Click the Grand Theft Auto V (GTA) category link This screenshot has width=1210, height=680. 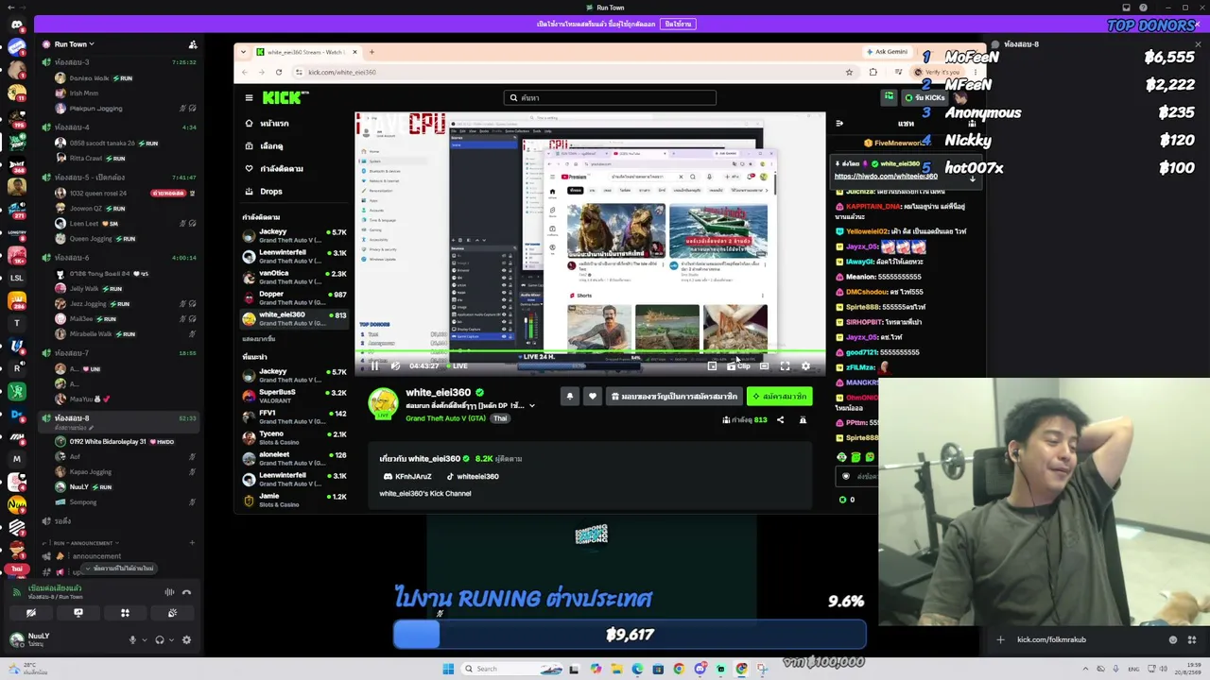pos(446,418)
